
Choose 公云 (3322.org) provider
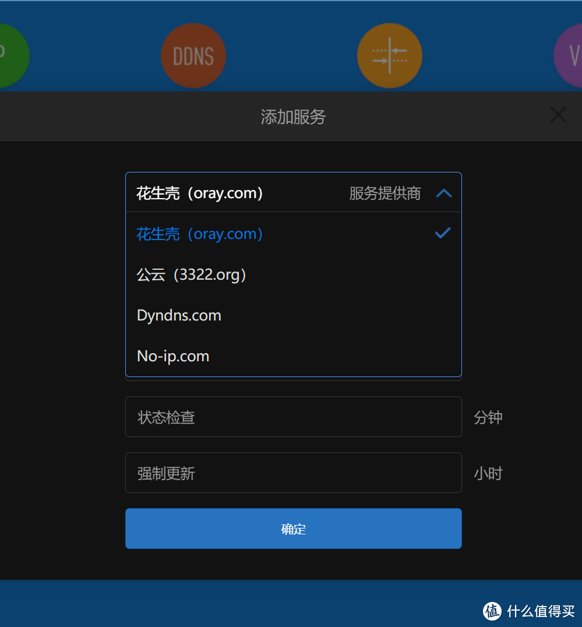[x=294, y=274]
